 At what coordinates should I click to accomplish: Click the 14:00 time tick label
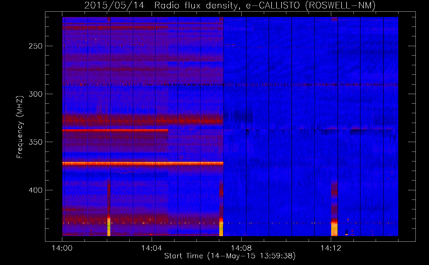point(62,248)
